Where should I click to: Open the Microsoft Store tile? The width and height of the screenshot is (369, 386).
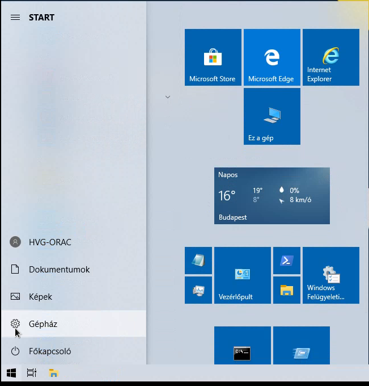click(213, 57)
